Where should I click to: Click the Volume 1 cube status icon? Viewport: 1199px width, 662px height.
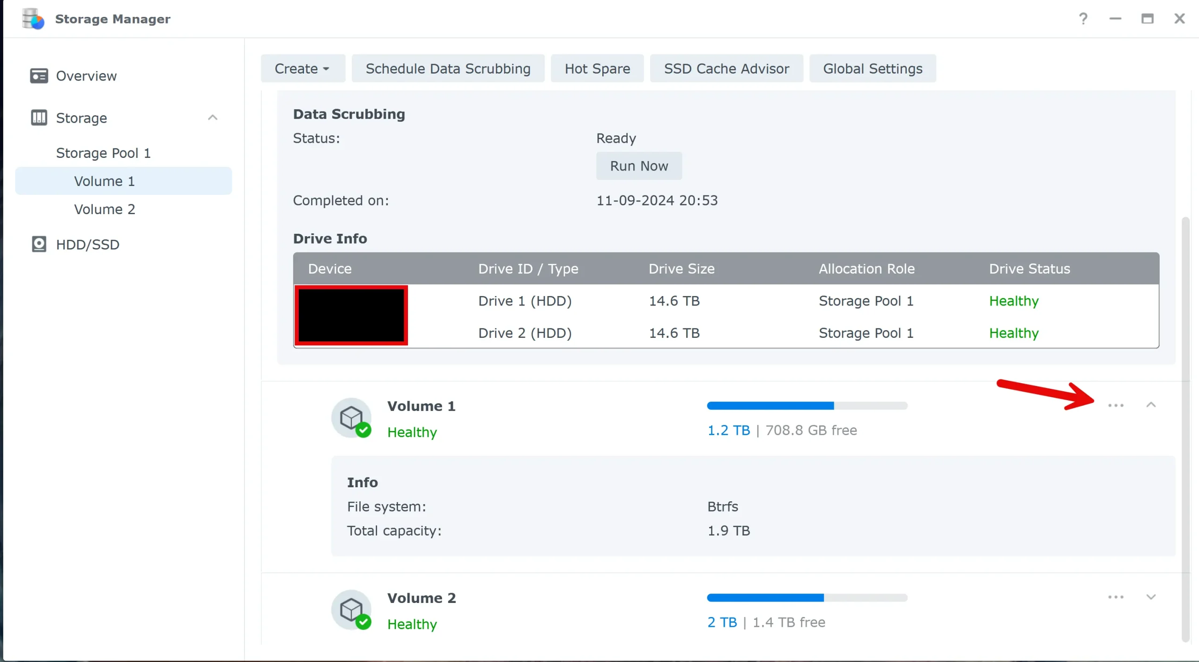click(351, 417)
